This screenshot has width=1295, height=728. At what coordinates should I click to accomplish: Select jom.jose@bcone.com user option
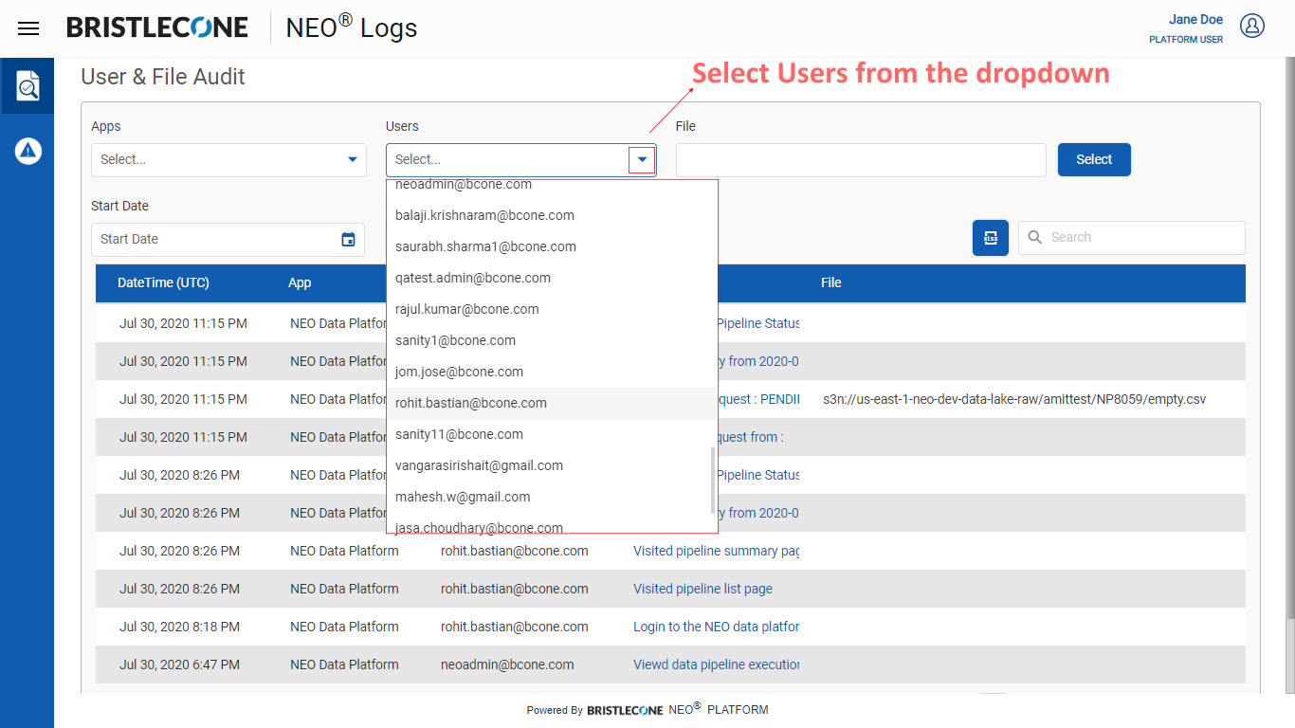(x=459, y=372)
